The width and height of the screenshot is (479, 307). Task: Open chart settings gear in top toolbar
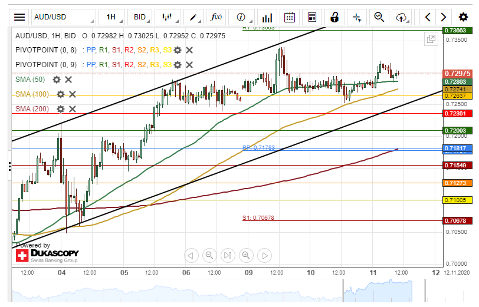click(463, 17)
